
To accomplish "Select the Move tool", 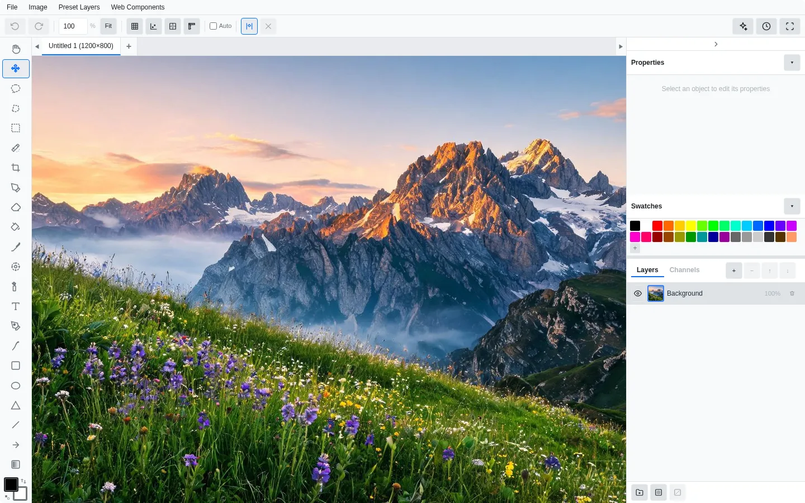I will (x=16, y=69).
